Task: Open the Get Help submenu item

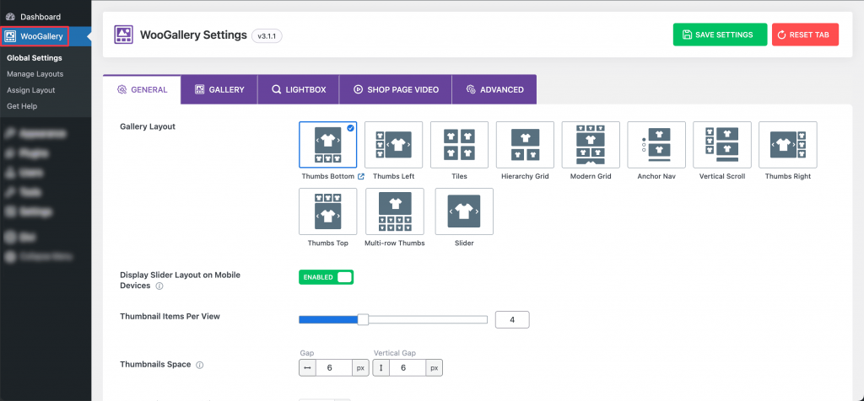Action: (21, 105)
